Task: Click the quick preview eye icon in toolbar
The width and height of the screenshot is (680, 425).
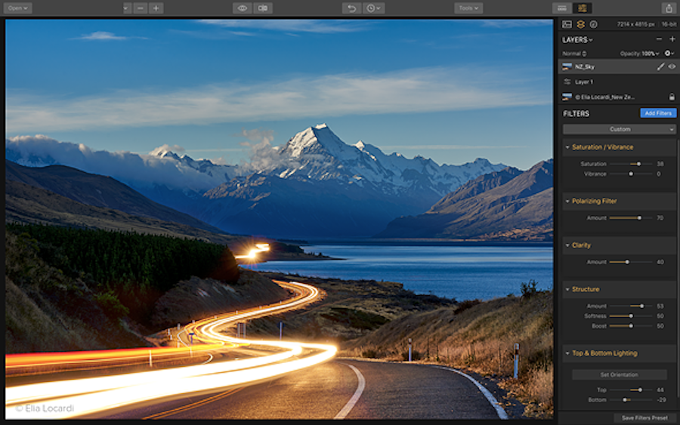Action: [242, 8]
